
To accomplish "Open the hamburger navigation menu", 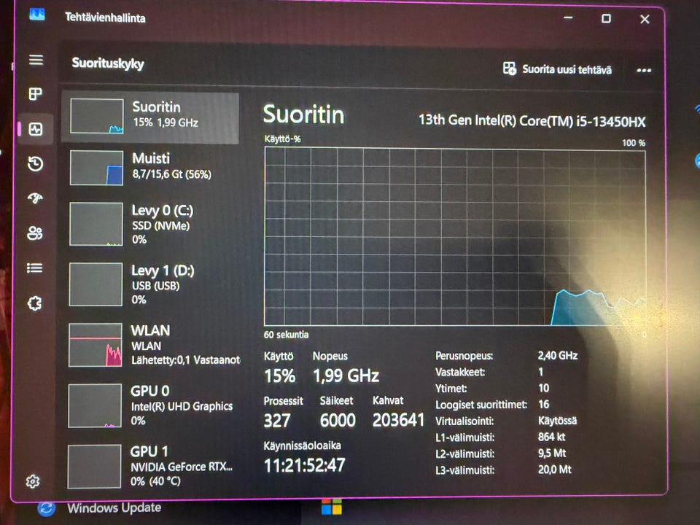I will click(36, 60).
